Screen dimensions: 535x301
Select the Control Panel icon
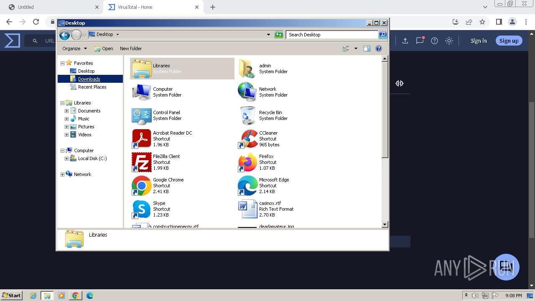coord(142,115)
